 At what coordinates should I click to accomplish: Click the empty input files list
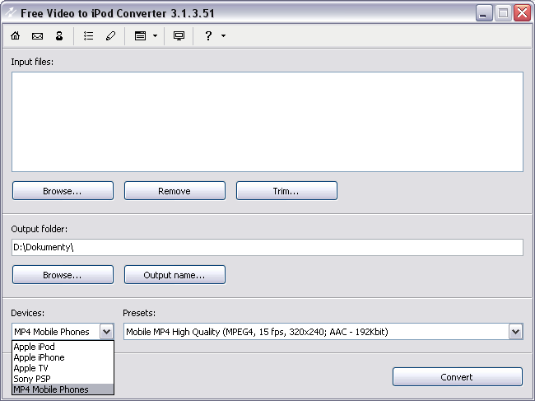267,122
